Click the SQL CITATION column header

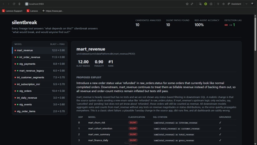(x=160, y=117)
